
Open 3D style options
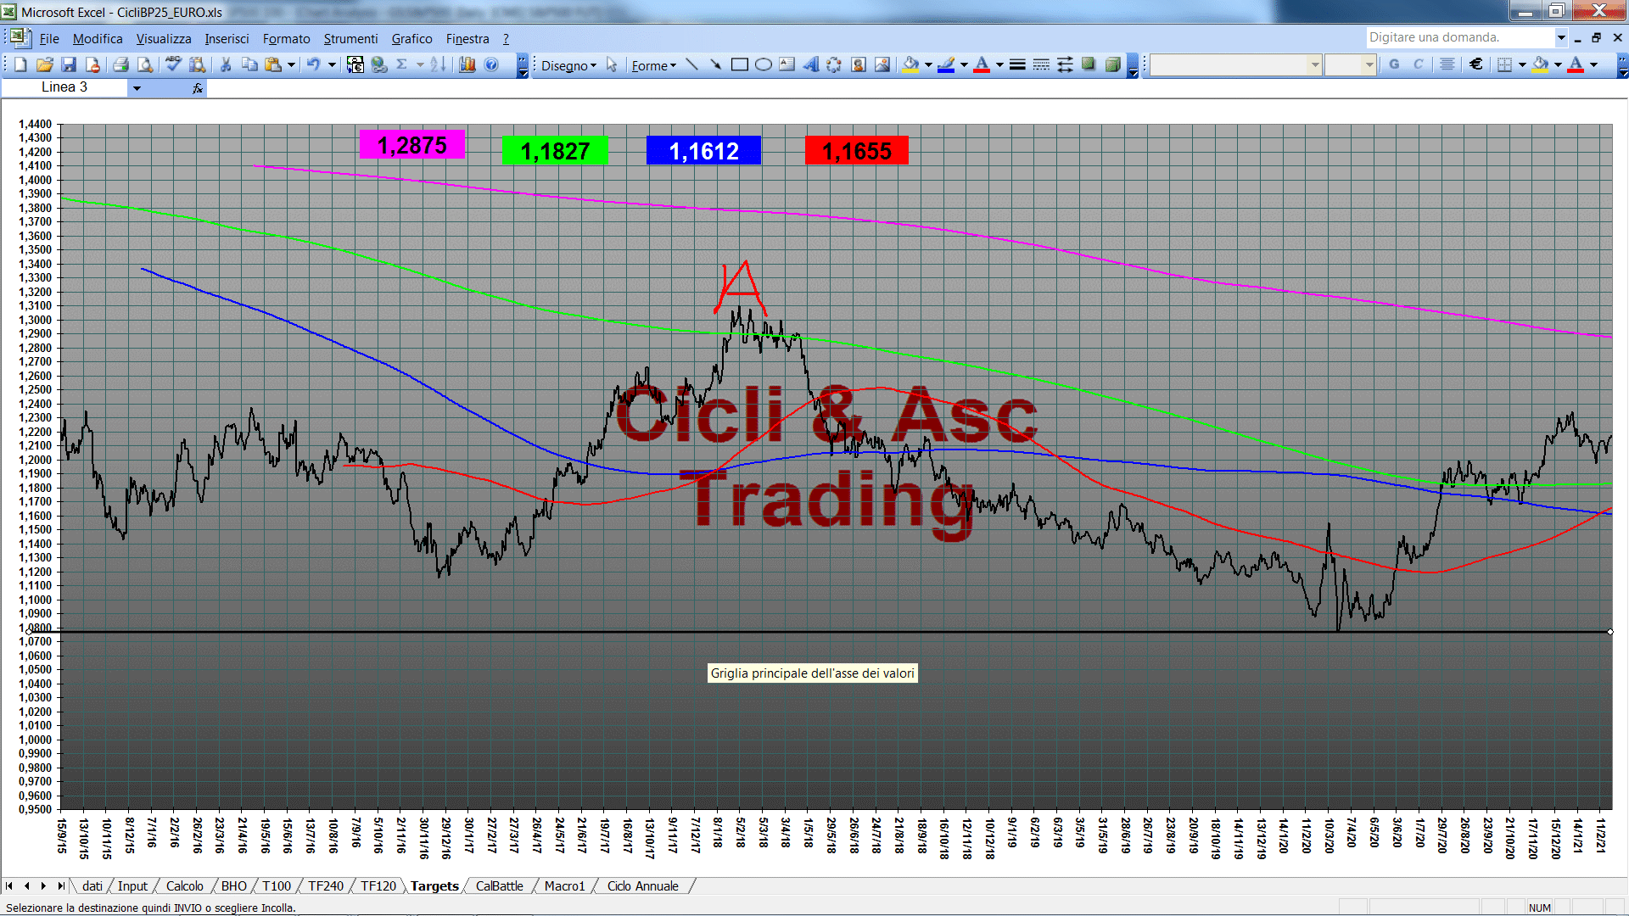pyautogui.click(x=1112, y=64)
